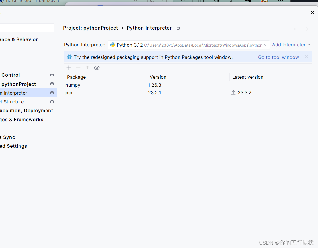Click project icon beside Project Structure
Viewport: 318px width, 248px height.
pyautogui.click(x=52, y=102)
